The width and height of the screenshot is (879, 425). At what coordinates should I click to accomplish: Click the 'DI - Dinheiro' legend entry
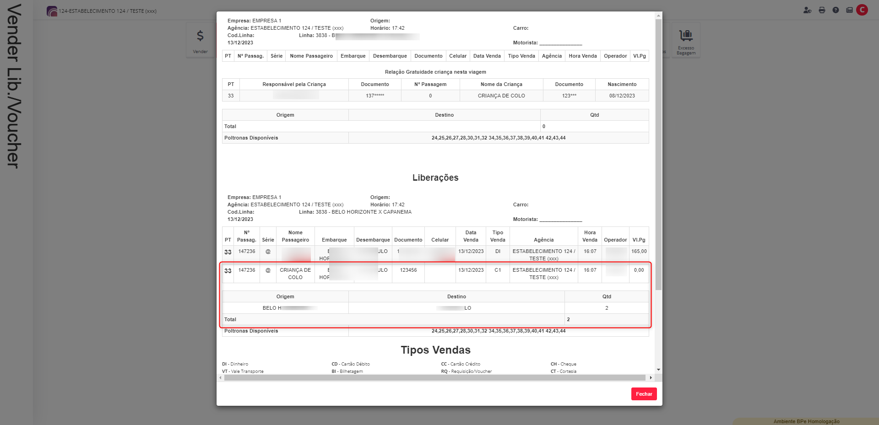[235, 364]
